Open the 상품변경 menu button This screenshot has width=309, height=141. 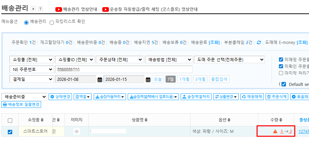(x=226, y=97)
